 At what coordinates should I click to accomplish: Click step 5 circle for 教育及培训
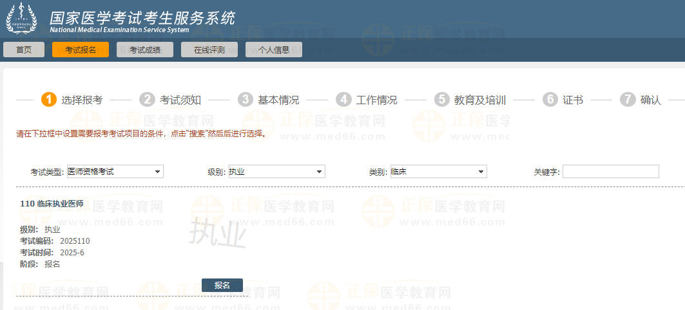441,100
